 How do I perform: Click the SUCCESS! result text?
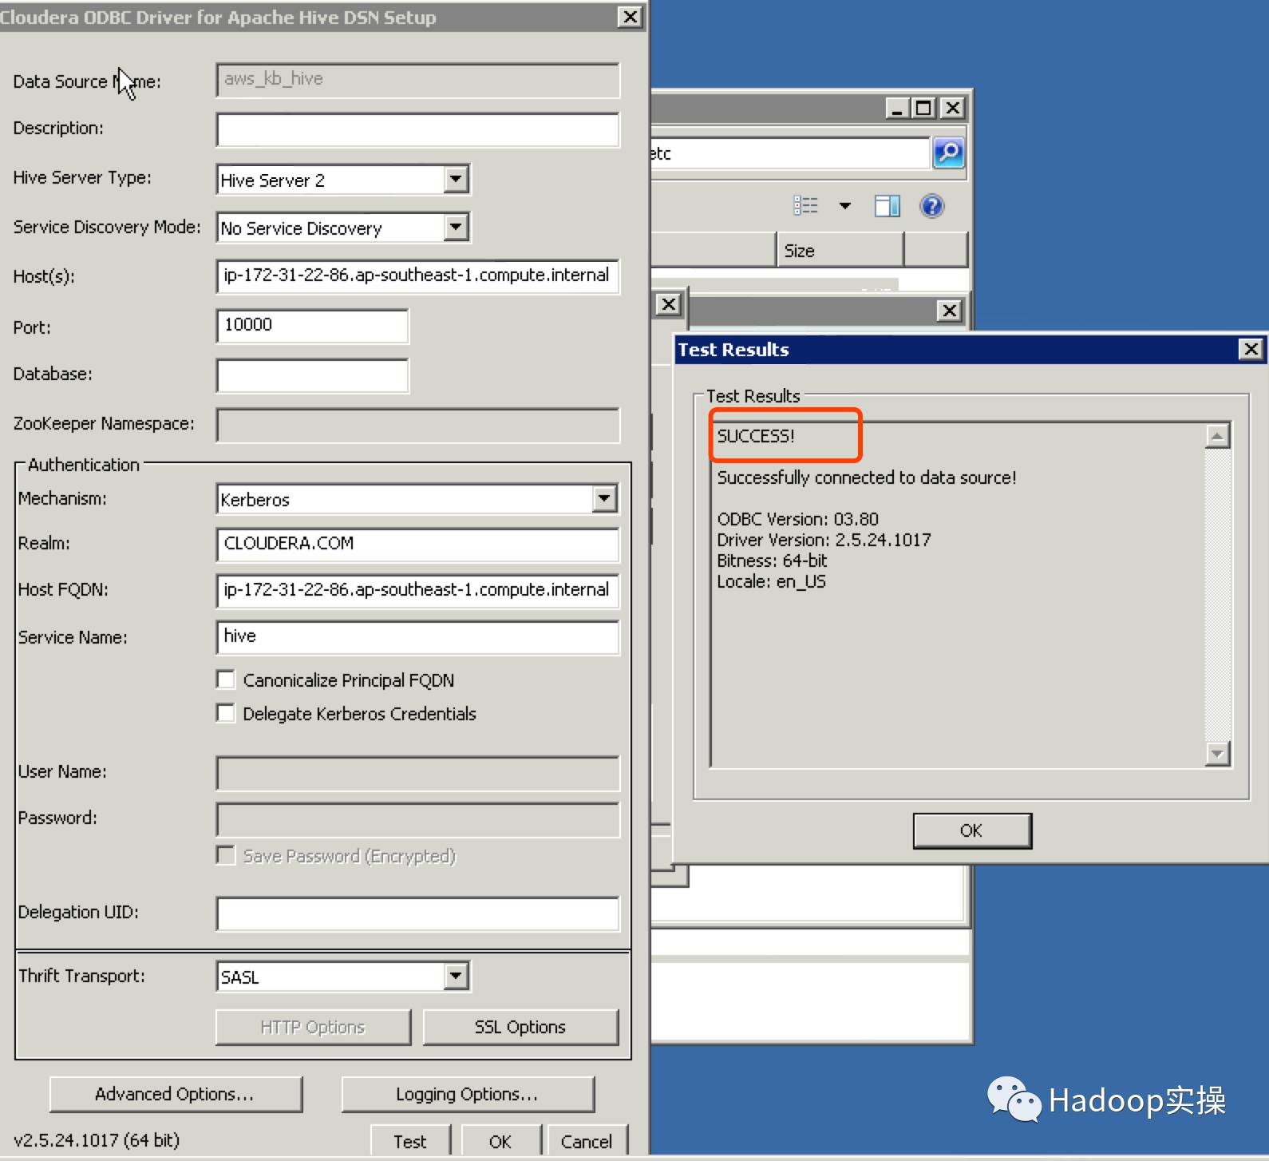pos(756,436)
